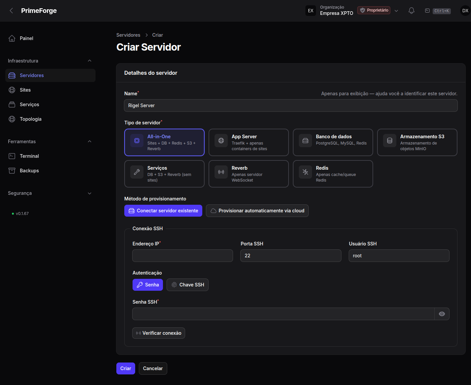Expand the Segurança sidebar section
Image resolution: width=471 pixels, height=385 pixels.
[x=90, y=193]
